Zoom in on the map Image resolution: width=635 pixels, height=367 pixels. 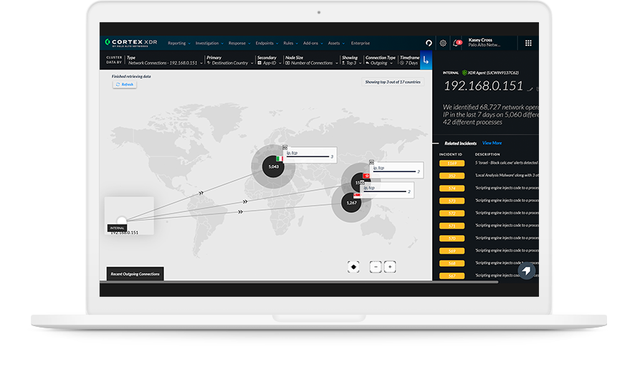[x=389, y=267]
